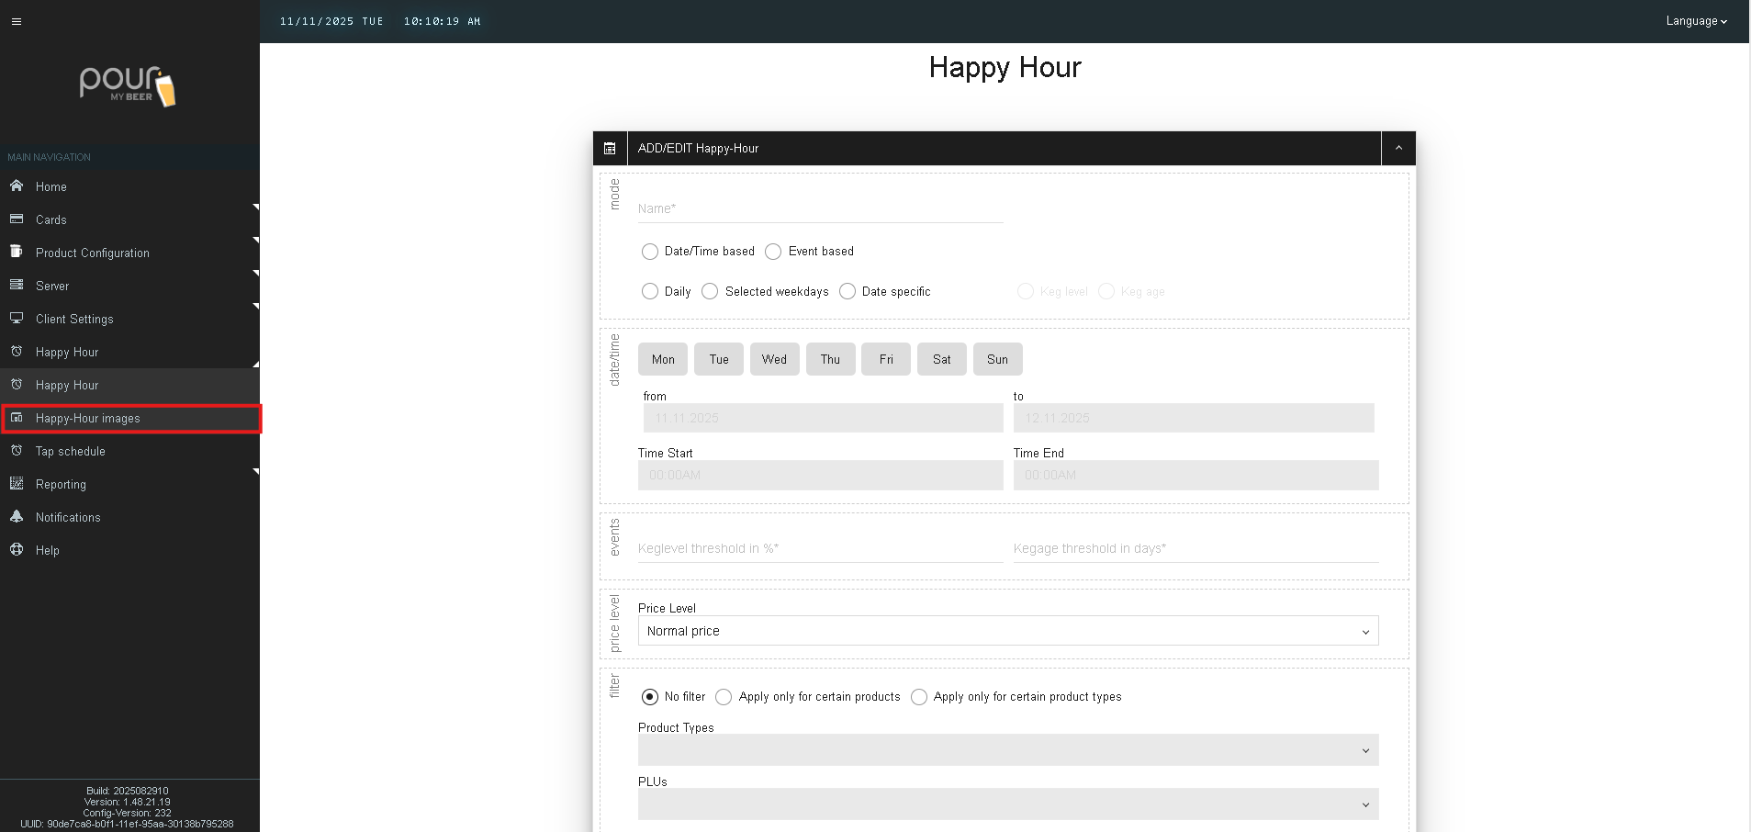Image resolution: width=1751 pixels, height=832 pixels.
Task: Open Happy-Hour images menu item
Action: [88, 419]
